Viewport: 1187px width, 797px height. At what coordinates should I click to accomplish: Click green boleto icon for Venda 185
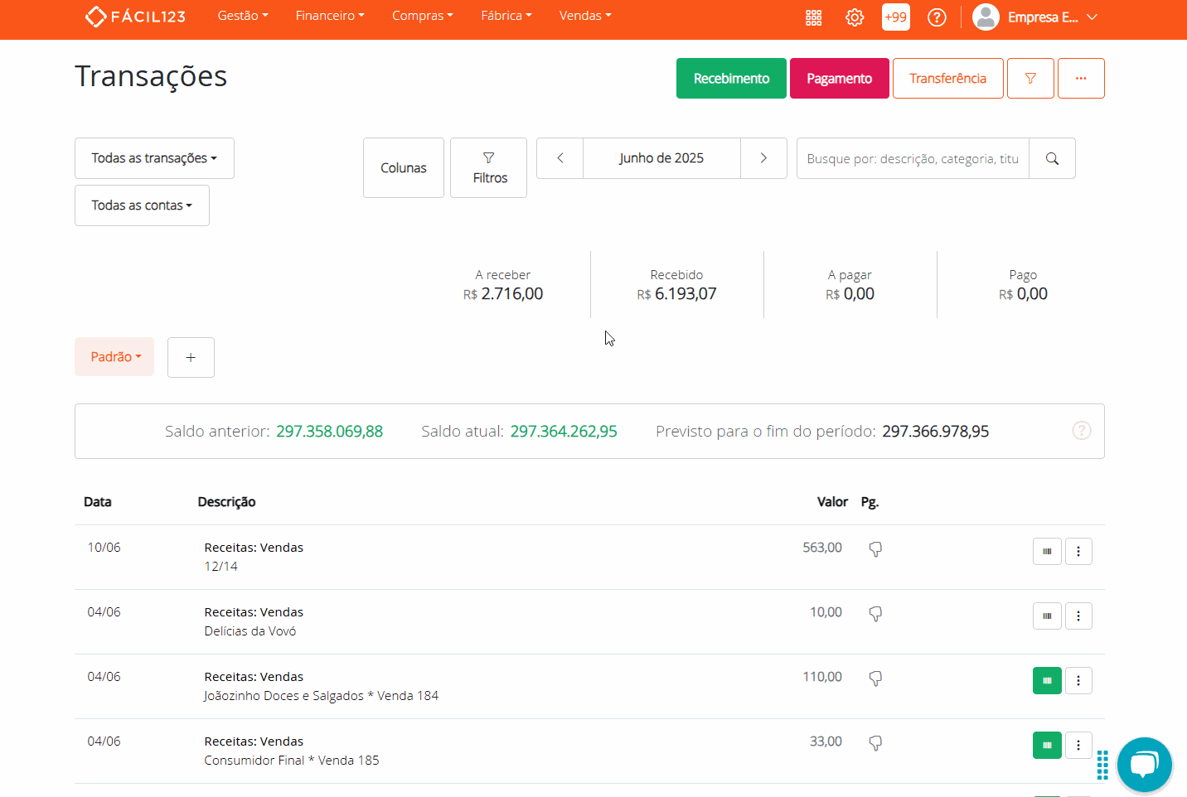click(x=1047, y=745)
